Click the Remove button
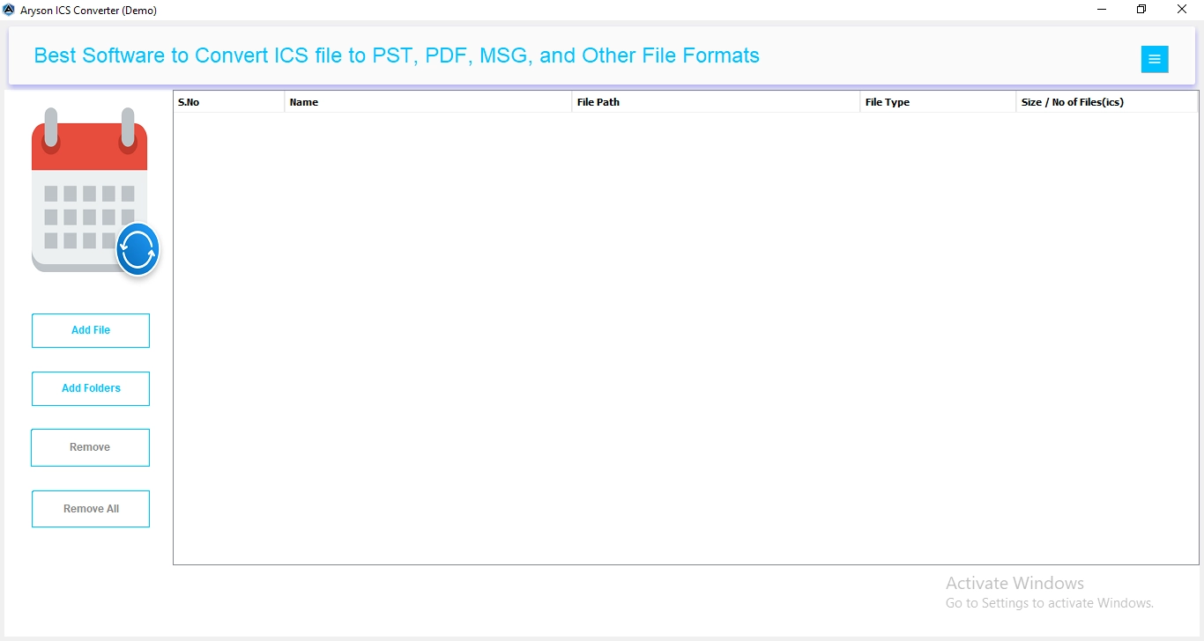Viewport: 1204px width, 641px height. pyautogui.click(x=90, y=447)
